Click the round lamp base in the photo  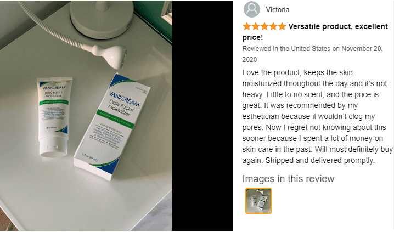pos(102,18)
